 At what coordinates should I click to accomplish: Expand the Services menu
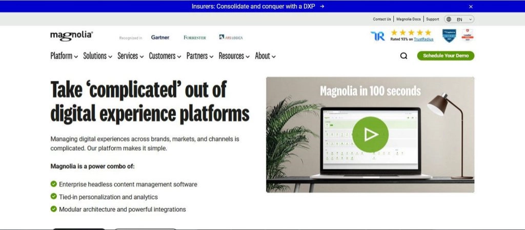coord(131,56)
